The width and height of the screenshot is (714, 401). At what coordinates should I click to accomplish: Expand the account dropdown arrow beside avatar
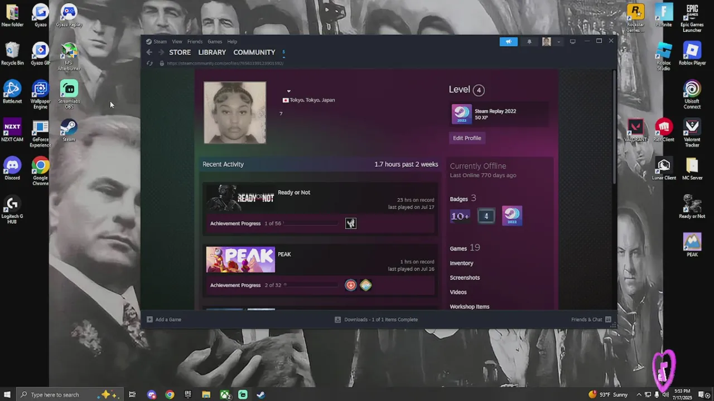[x=558, y=42]
